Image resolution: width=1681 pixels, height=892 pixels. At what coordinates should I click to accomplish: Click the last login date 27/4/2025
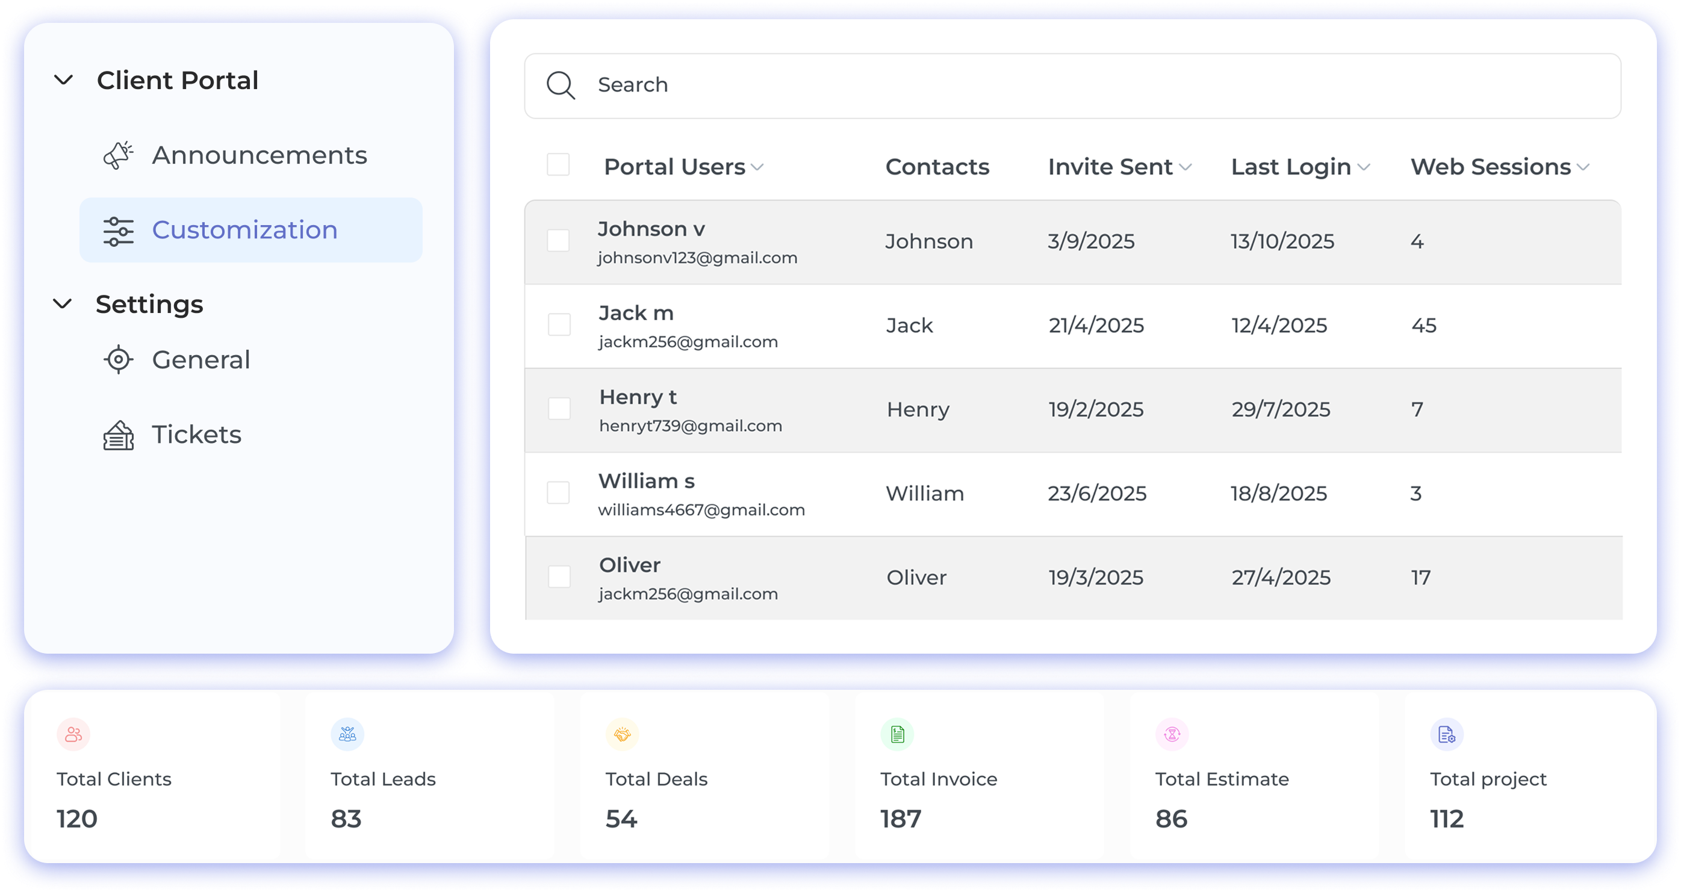(x=1281, y=578)
